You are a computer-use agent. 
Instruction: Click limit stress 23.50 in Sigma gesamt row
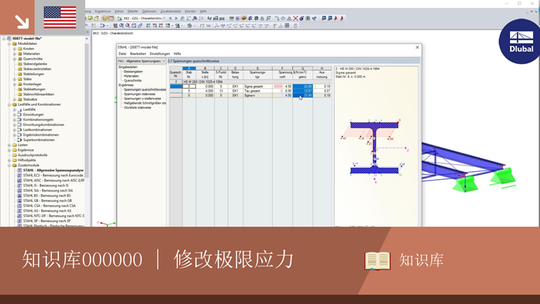coord(303,87)
